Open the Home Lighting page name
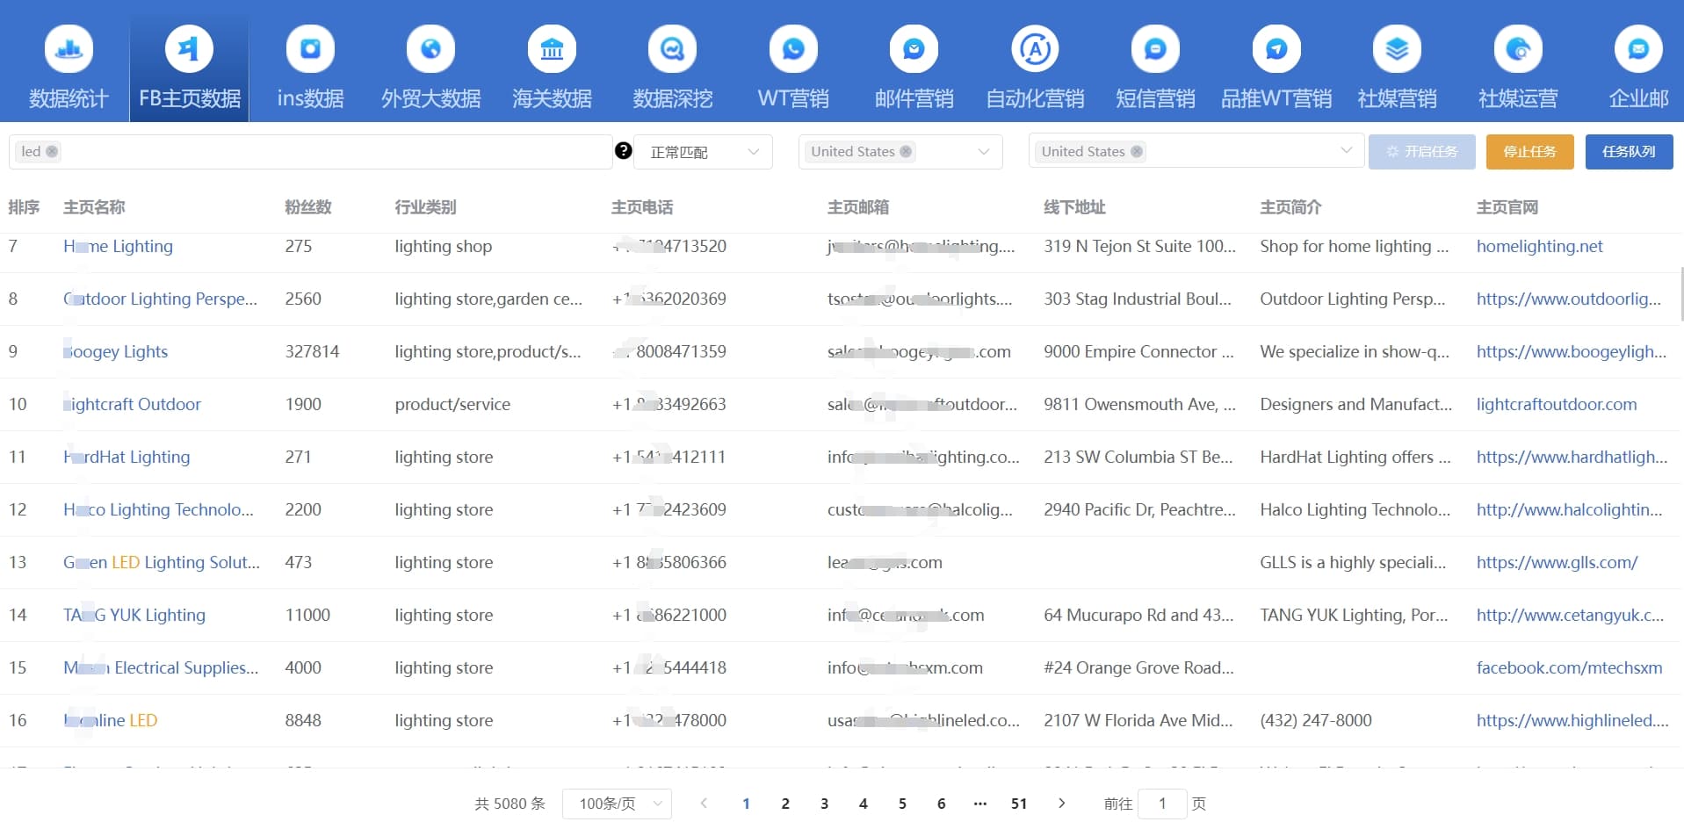The width and height of the screenshot is (1684, 822). pyautogui.click(x=118, y=246)
